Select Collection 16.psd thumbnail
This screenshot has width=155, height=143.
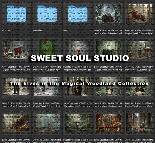(109, 123)
